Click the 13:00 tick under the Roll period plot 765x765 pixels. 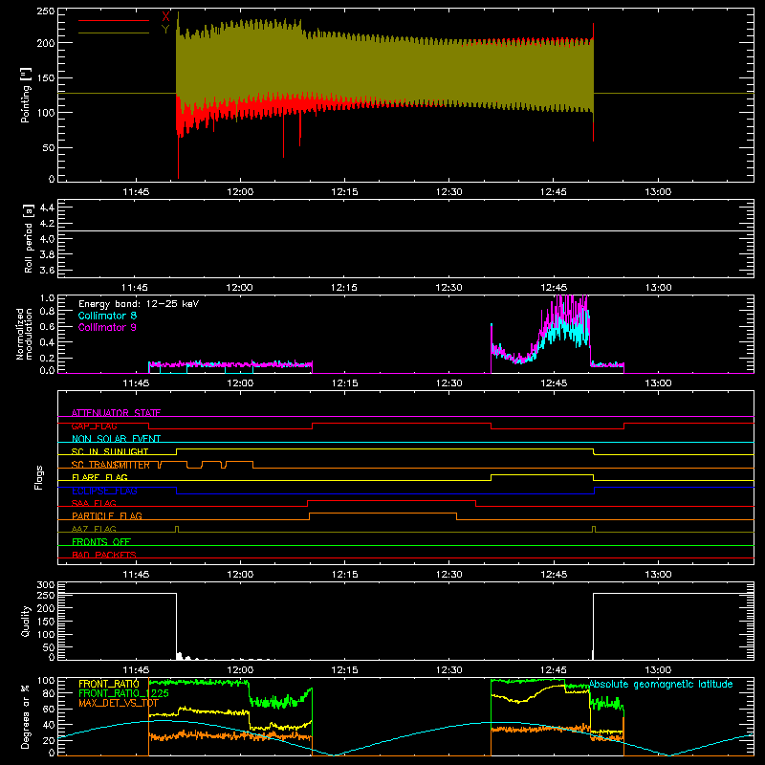coord(659,288)
